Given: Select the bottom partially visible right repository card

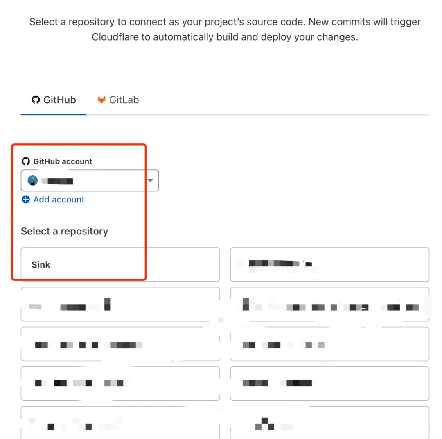Looking at the screenshot, I should pos(329,423).
